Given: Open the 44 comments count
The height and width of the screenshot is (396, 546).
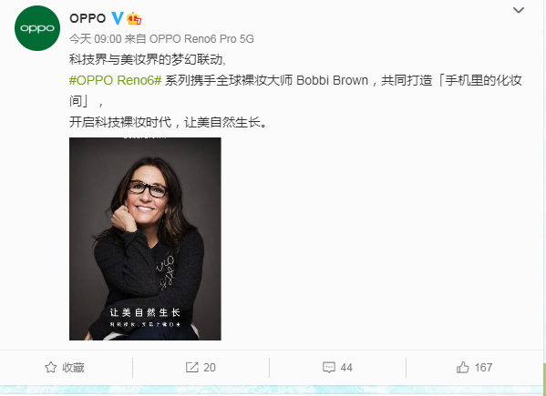Looking at the screenshot, I should pos(346,368).
